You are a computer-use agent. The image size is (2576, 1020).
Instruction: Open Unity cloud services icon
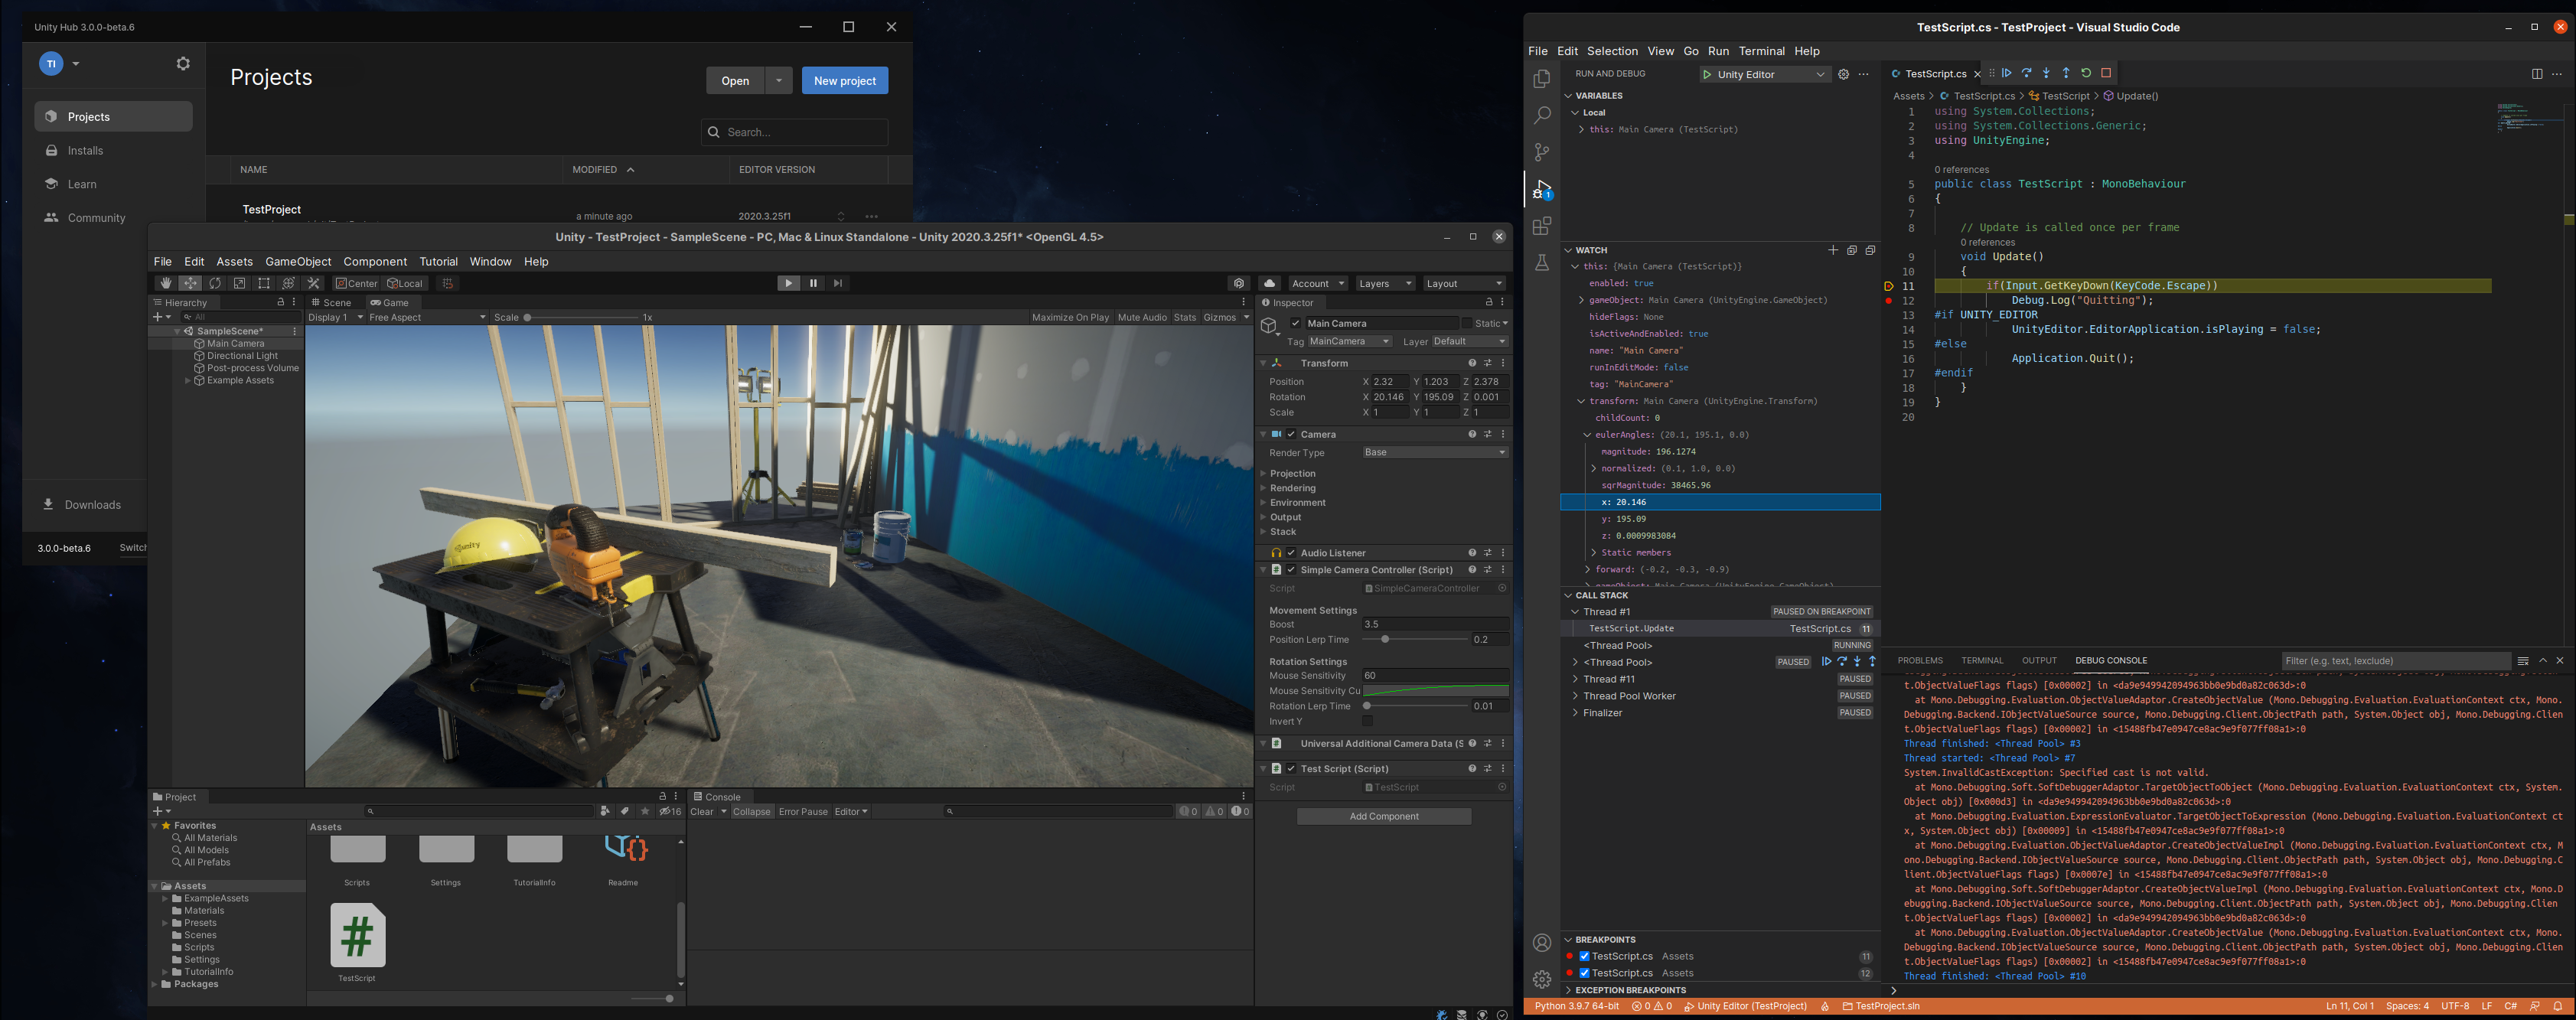point(1269,283)
